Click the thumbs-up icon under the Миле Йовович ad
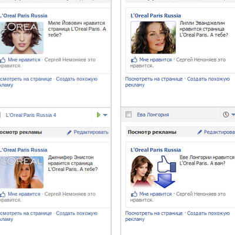 2,60
